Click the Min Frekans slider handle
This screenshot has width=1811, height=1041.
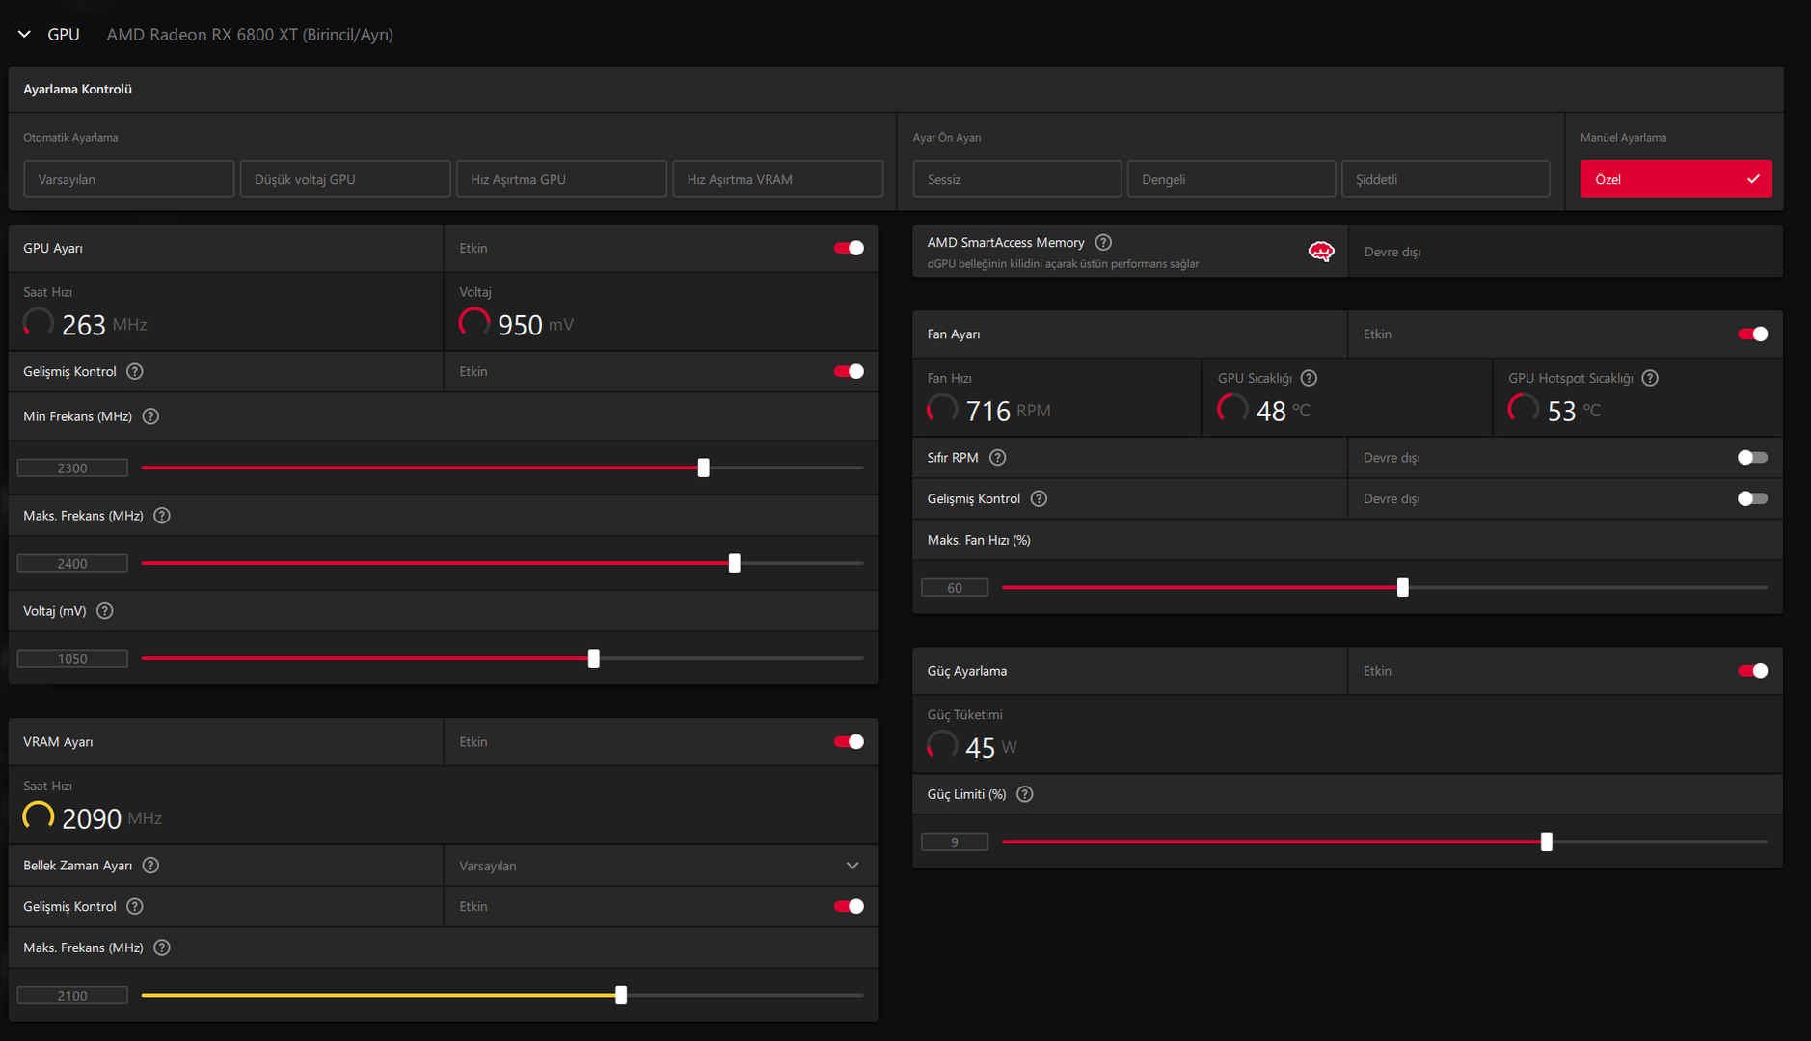703,467
